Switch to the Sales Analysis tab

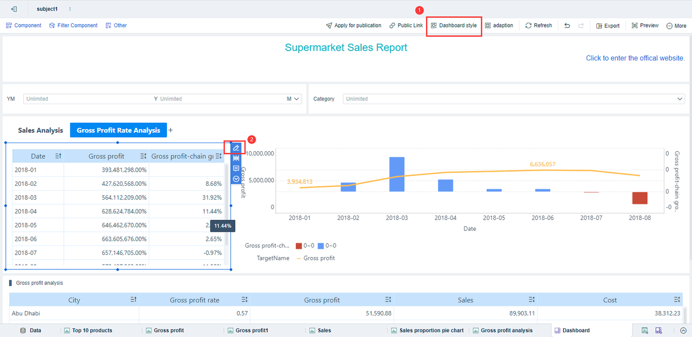[x=41, y=130]
